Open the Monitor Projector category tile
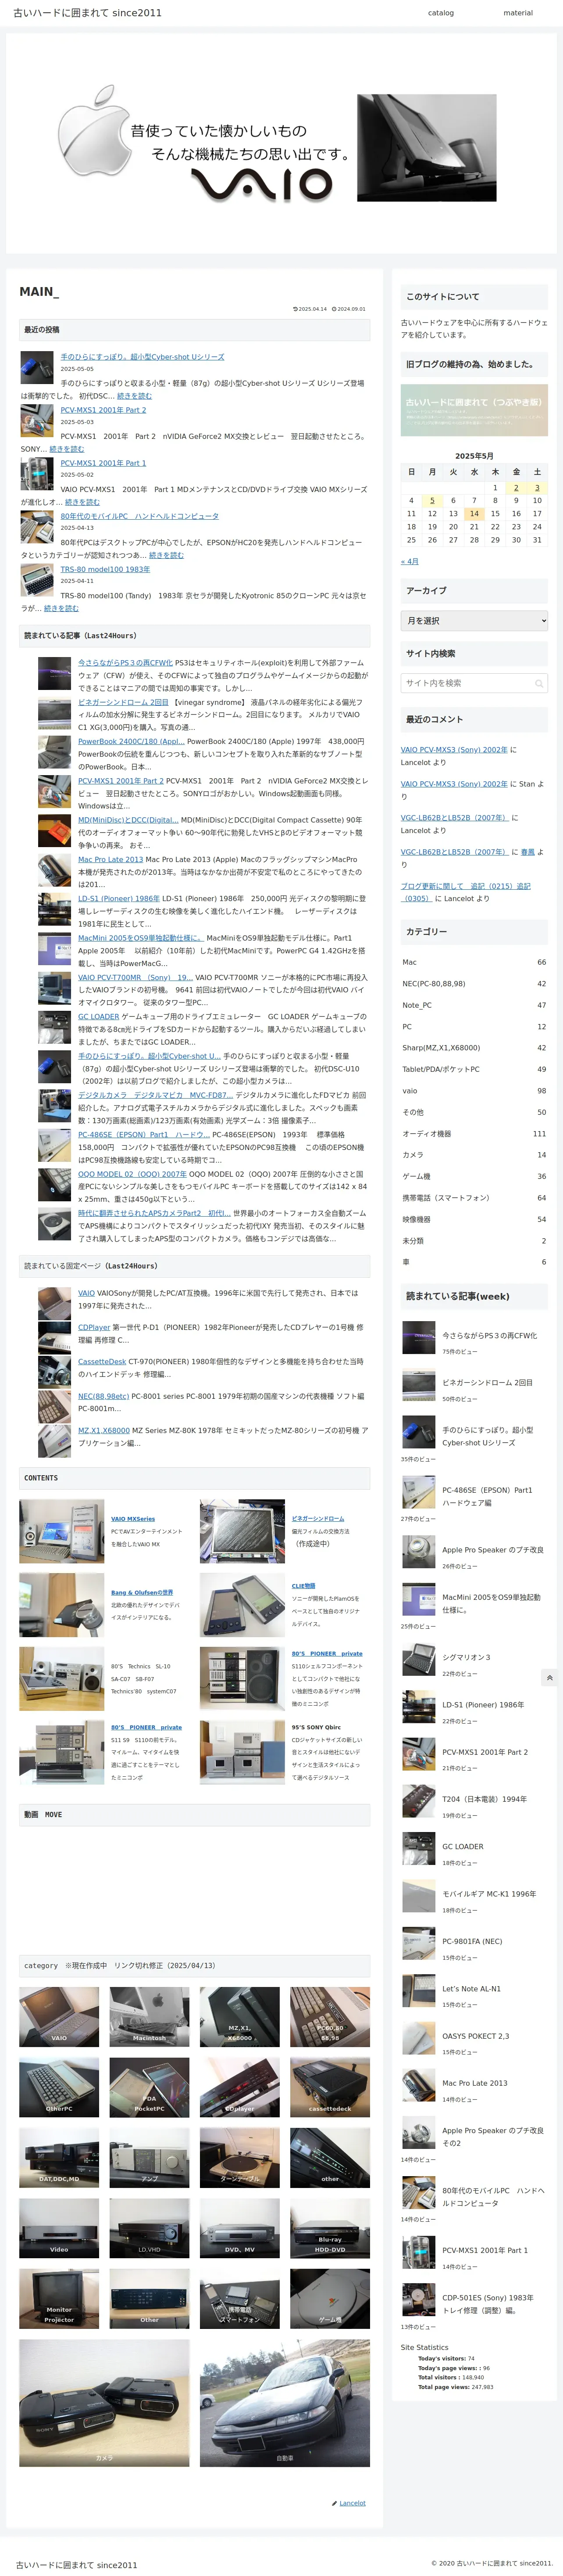Screen dimensions: 563x2576 59,2299
